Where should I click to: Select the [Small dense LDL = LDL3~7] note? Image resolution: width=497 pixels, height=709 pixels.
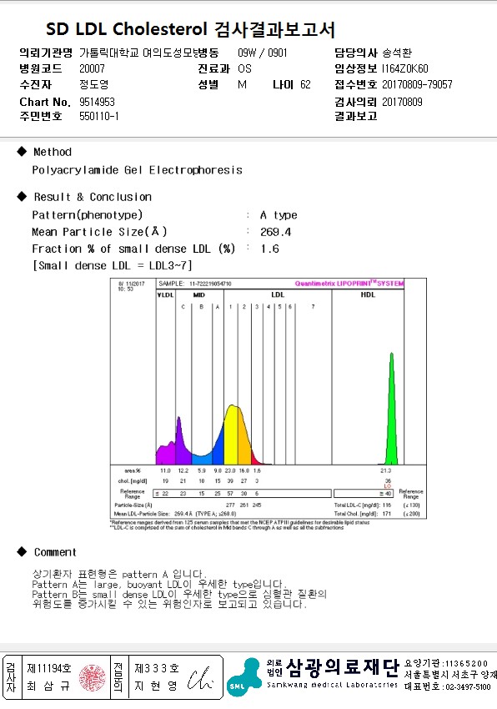point(112,265)
